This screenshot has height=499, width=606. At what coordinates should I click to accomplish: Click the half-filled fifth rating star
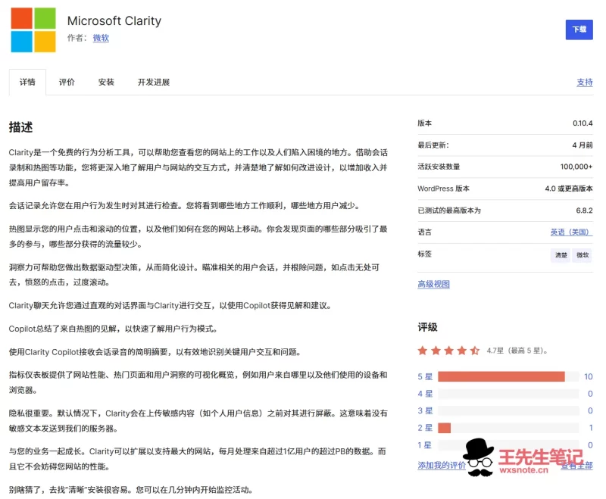[475, 351]
